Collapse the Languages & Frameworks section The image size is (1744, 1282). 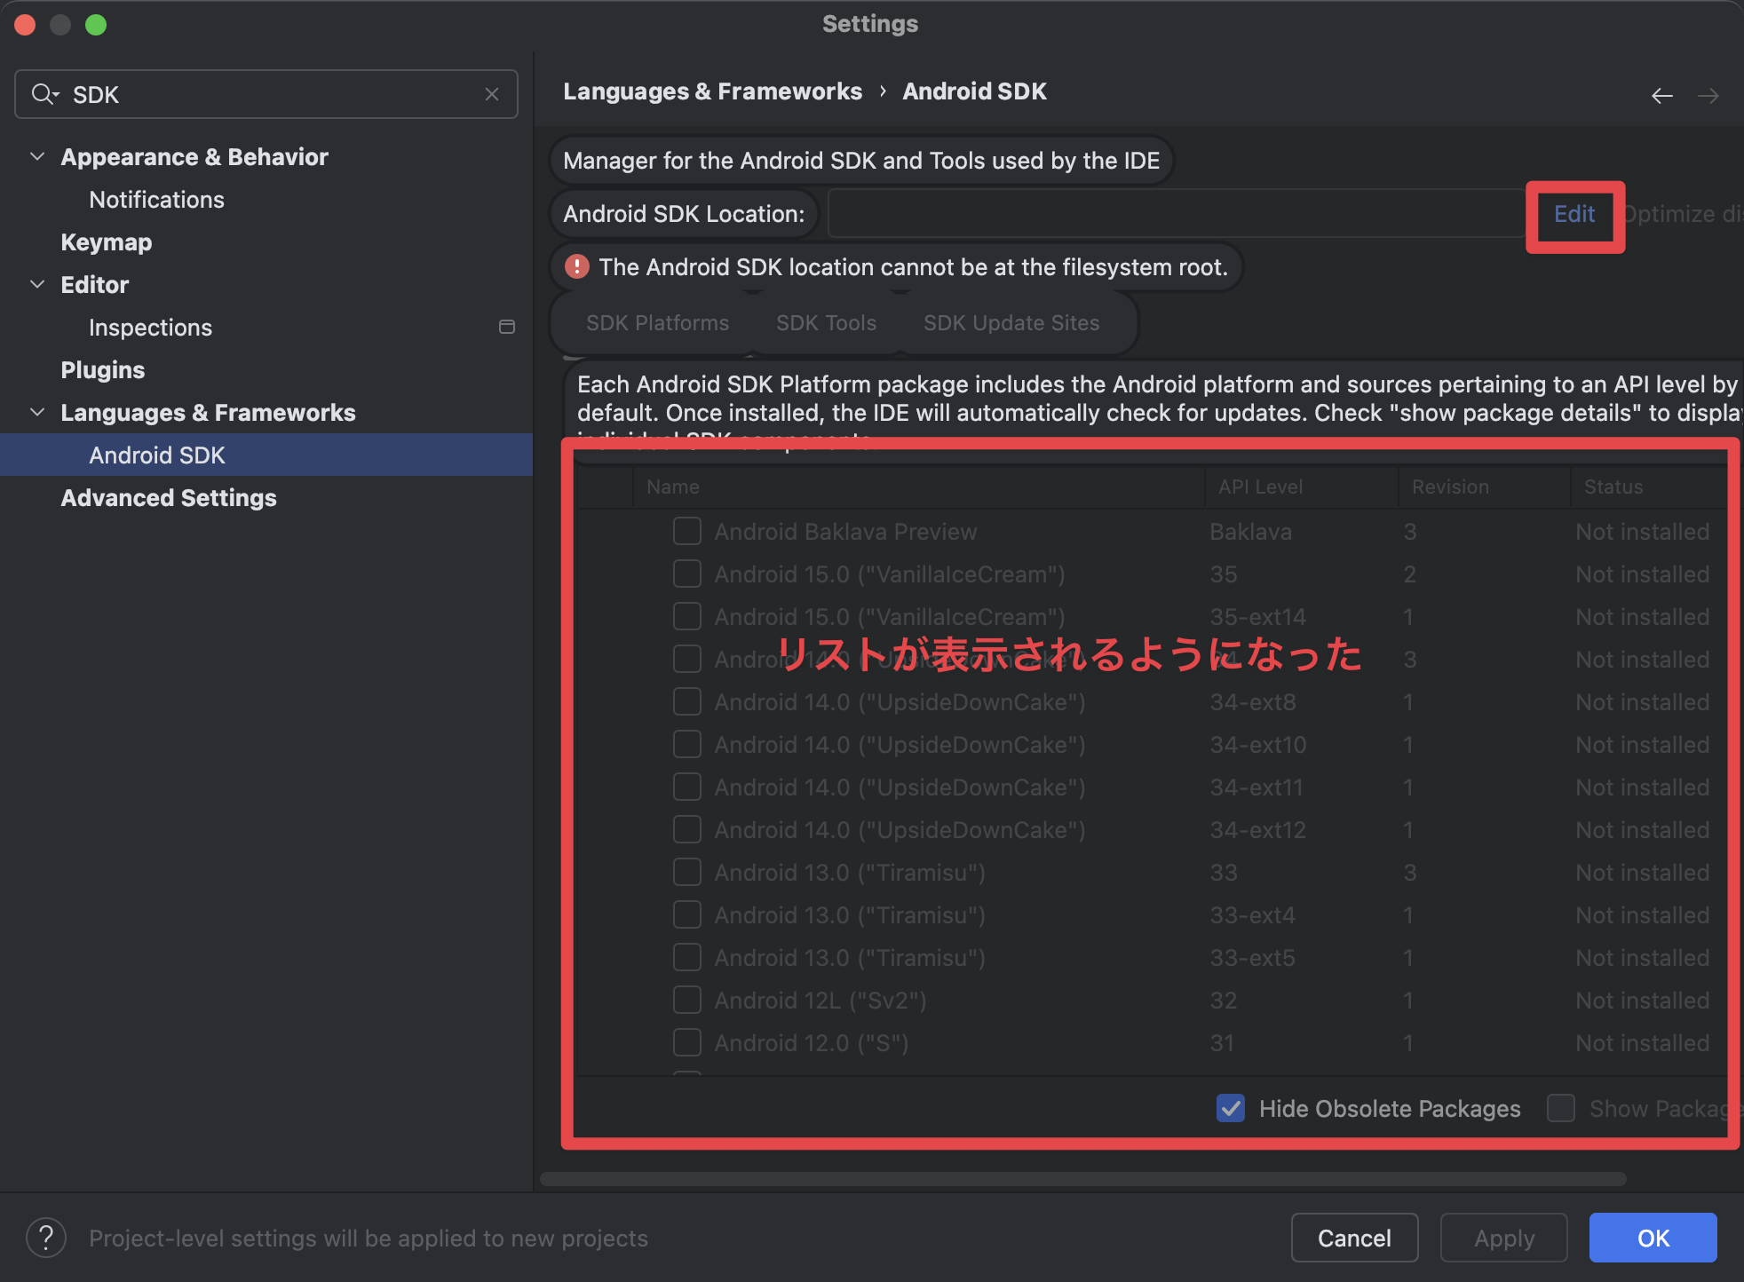pyautogui.click(x=36, y=412)
